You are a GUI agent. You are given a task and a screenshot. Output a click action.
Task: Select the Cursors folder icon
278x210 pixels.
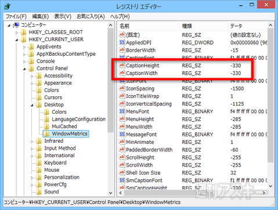[x=39, y=97]
